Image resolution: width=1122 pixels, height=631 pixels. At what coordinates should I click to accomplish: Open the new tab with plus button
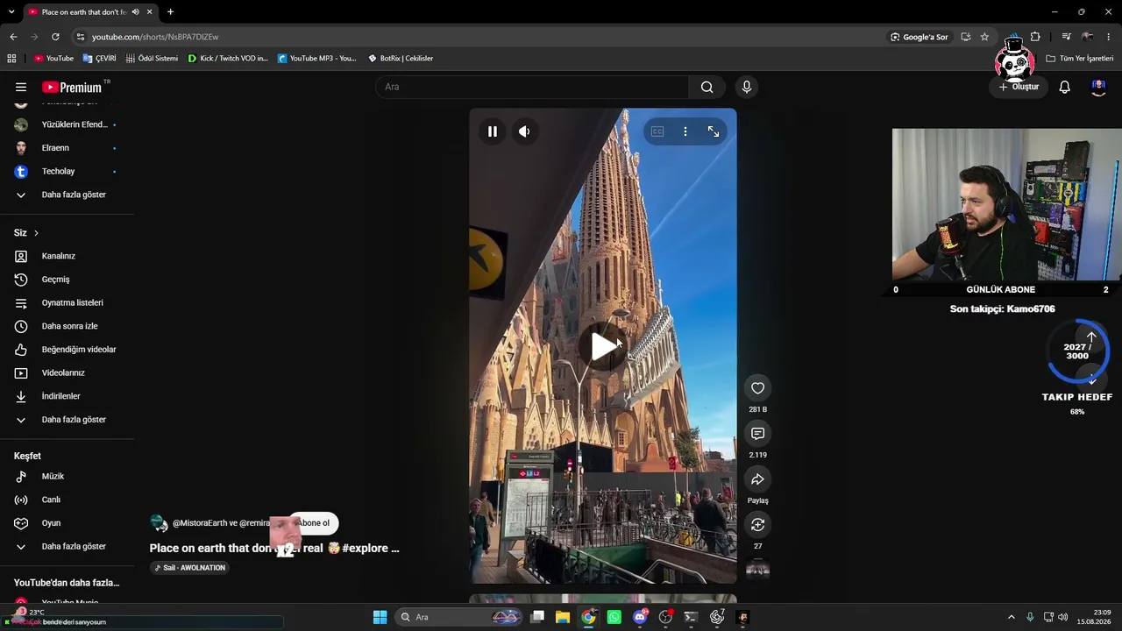(x=170, y=12)
